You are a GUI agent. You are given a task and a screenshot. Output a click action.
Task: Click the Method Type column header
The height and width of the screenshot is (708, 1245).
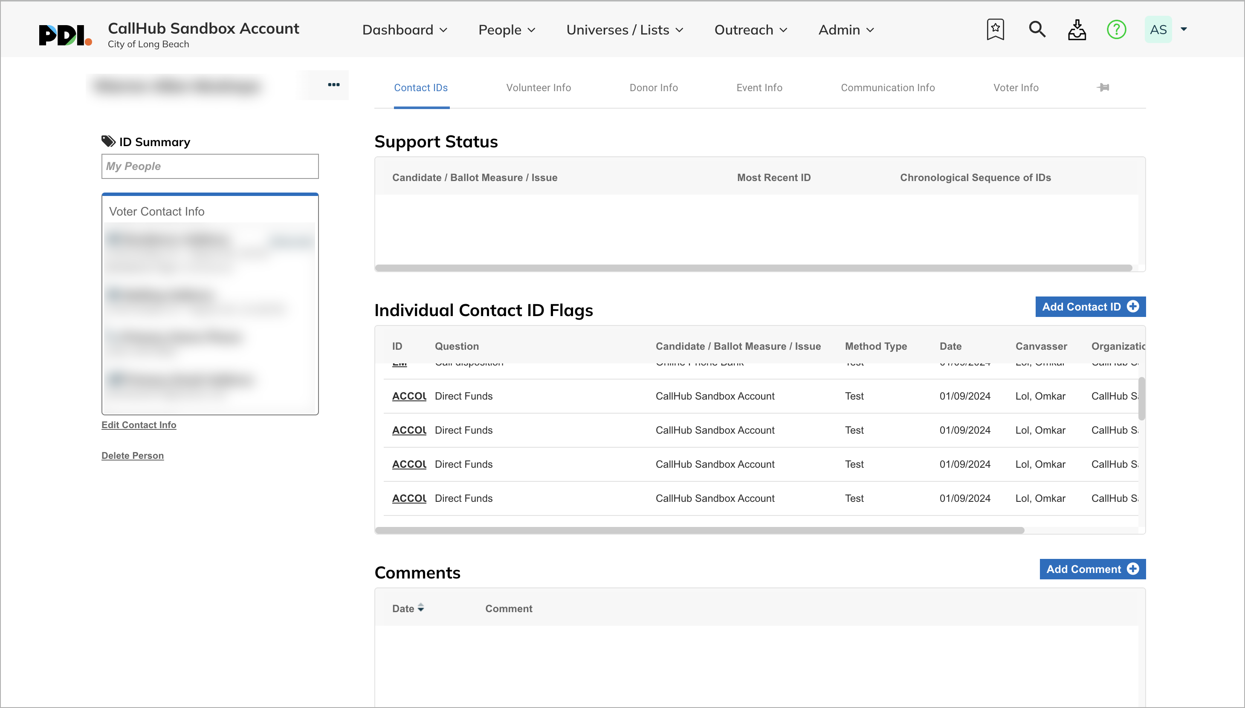(x=876, y=346)
